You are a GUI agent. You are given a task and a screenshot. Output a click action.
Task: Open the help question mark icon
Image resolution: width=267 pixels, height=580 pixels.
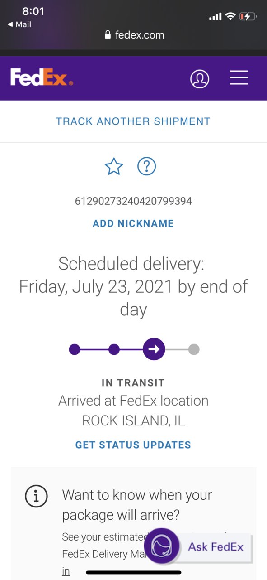coord(146,167)
